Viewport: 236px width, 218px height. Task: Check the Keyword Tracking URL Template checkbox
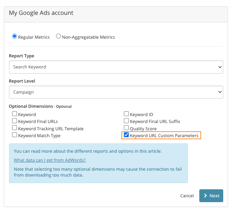pyautogui.click(x=15, y=128)
